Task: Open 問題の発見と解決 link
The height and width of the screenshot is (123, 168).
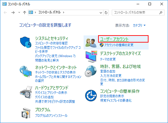Action: tap(47, 60)
